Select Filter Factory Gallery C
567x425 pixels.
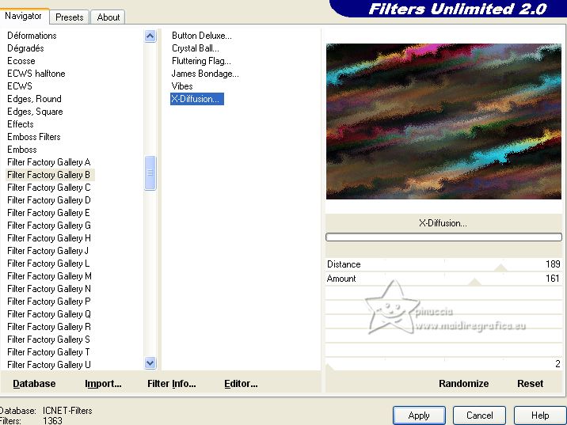49,188
